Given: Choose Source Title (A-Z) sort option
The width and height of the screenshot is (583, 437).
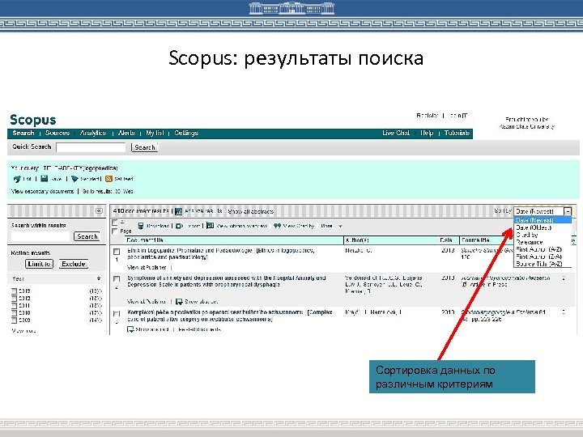Looking at the screenshot, I should (x=543, y=264).
